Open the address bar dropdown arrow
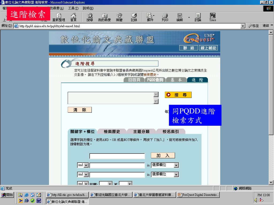This screenshot has width=274, height=205. point(243,26)
